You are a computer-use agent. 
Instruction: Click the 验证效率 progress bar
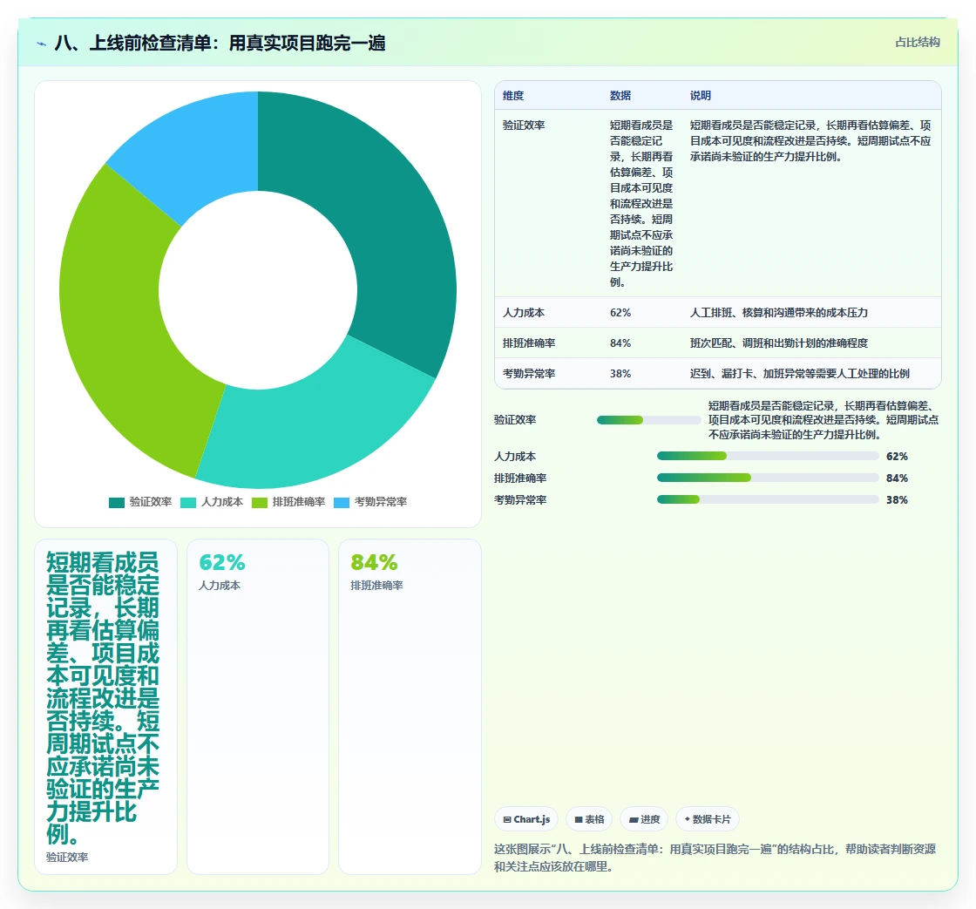click(648, 420)
